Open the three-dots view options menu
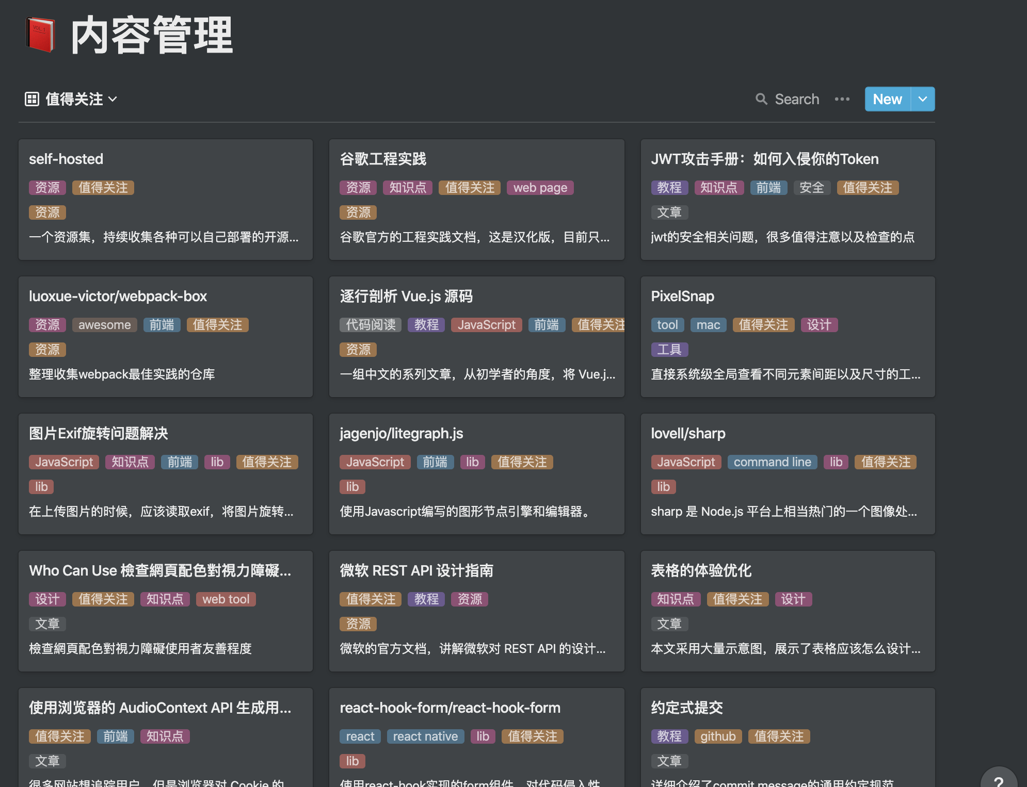Viewport: 1027px width, 787px height. pos(842,99)
